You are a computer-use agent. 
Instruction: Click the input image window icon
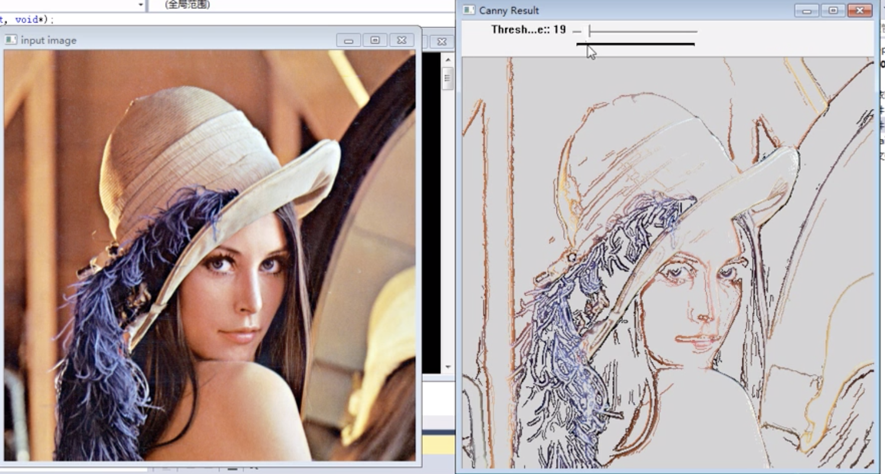point(11,40)
